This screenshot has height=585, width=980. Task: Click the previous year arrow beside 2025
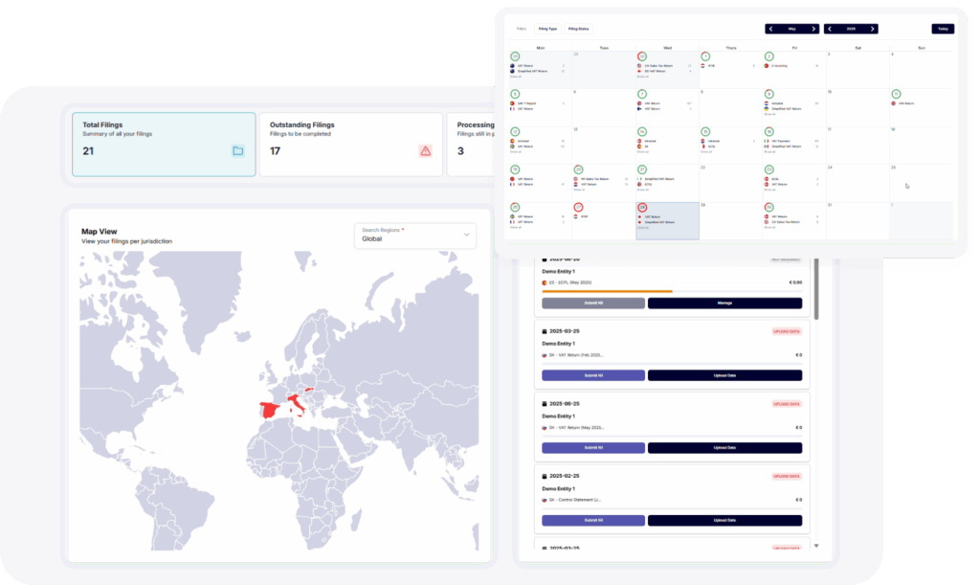(x=830, y=29)
